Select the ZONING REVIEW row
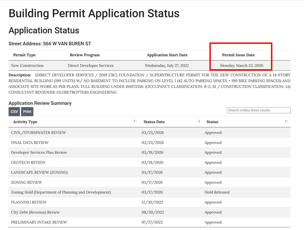 149,182
